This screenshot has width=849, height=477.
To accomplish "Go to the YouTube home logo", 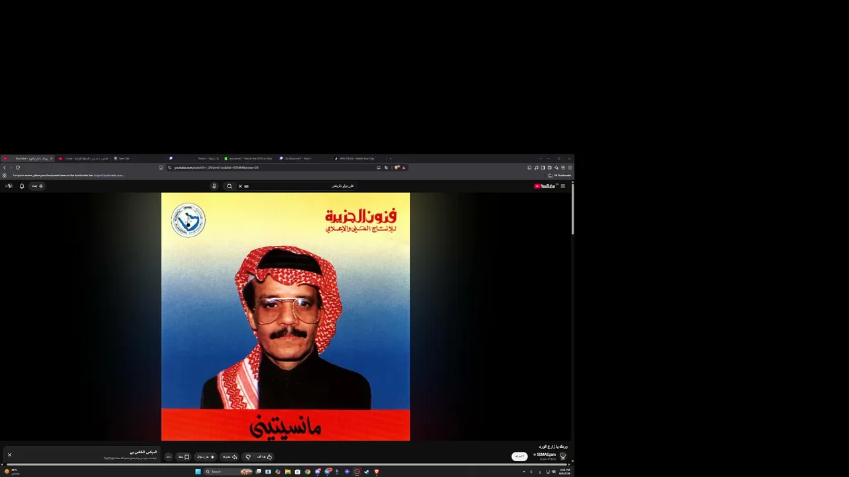I will click(x=545, y=186).
